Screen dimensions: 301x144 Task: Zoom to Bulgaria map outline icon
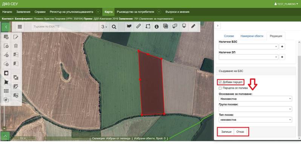[x=129, y=26]
